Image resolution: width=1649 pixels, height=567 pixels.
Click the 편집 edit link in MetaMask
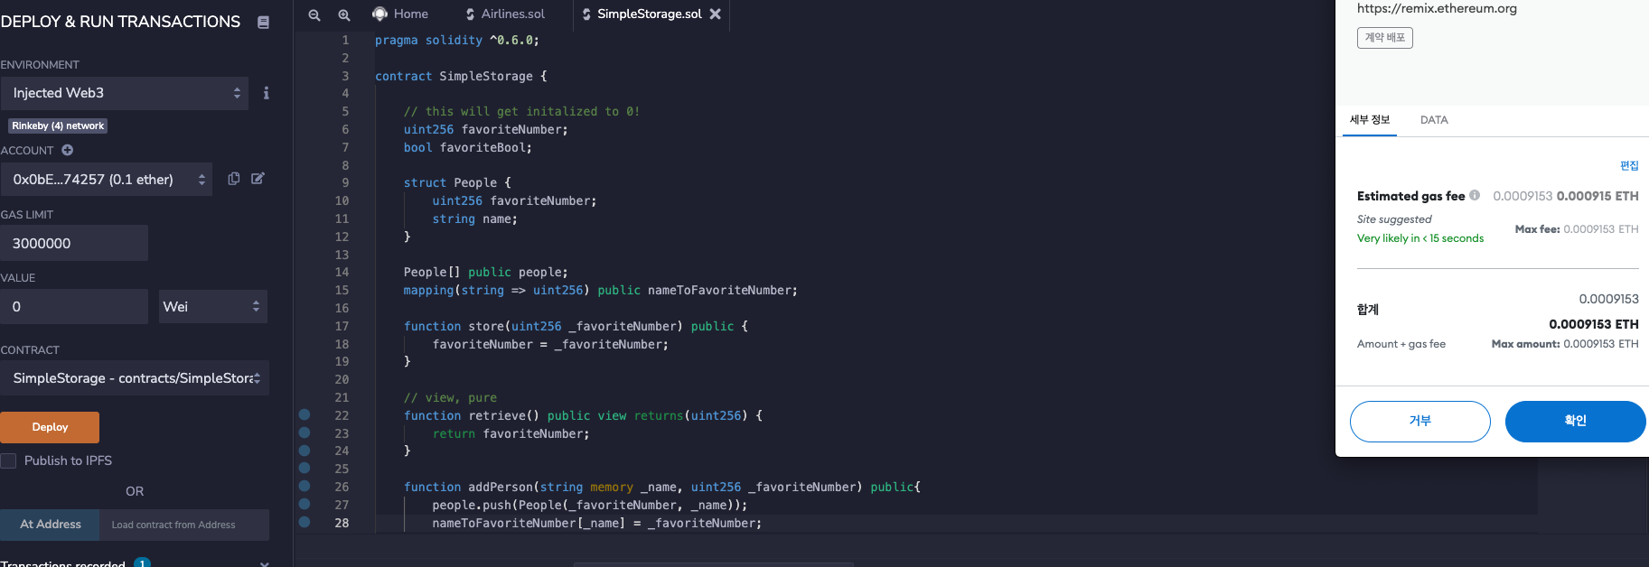coord(1629,165)
